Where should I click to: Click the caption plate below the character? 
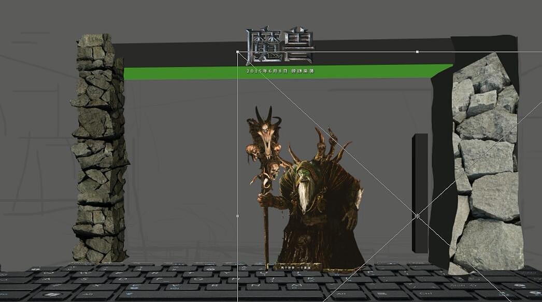(x=297, y=267)
